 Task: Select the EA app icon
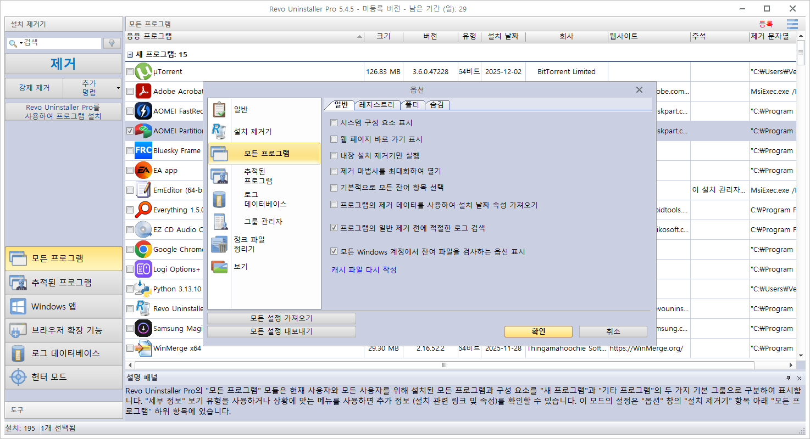143,170
